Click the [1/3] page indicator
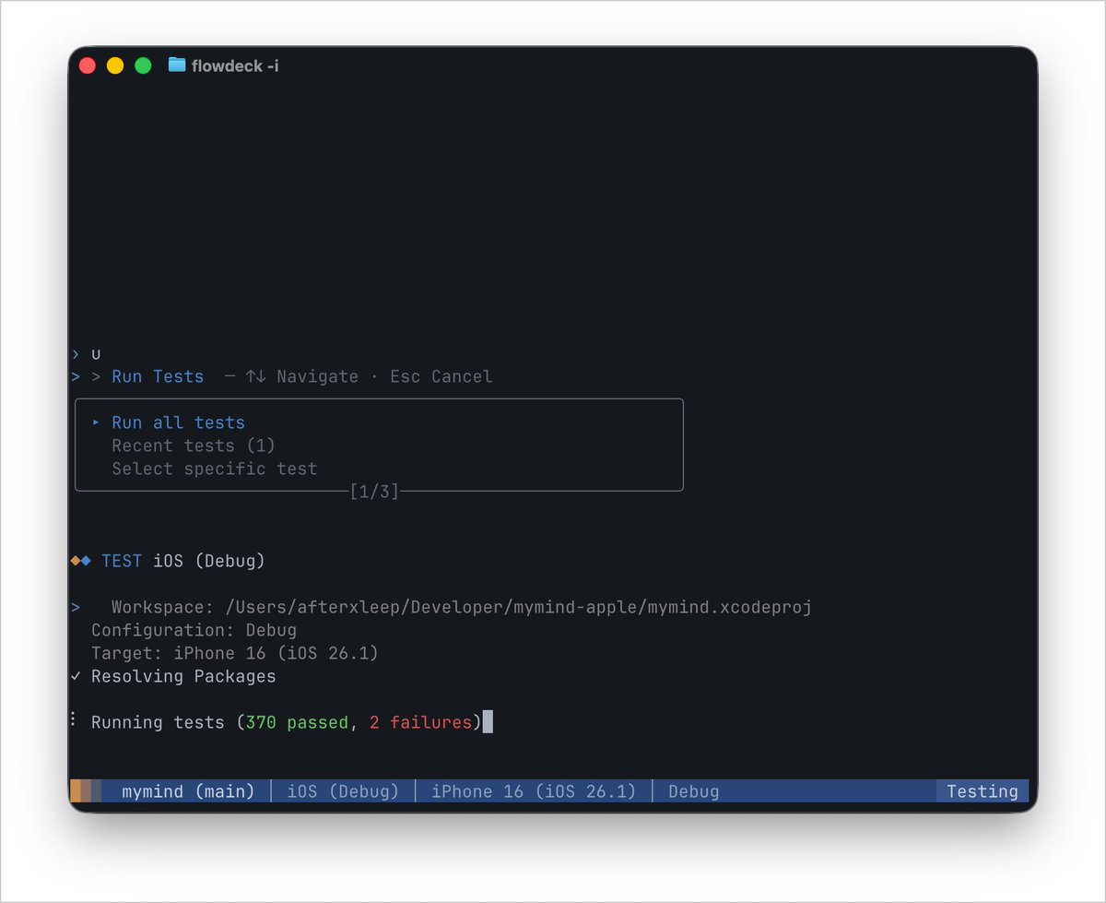The image size is (1106, 903). pyautogui.click(x=374, y=492)
